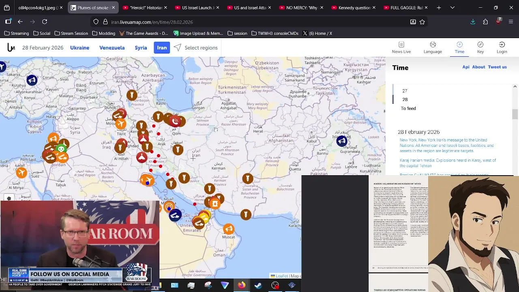The image size is (519, 292).
Task: Click the OBS Studio taskbar icon
Action: coord(275,286)
